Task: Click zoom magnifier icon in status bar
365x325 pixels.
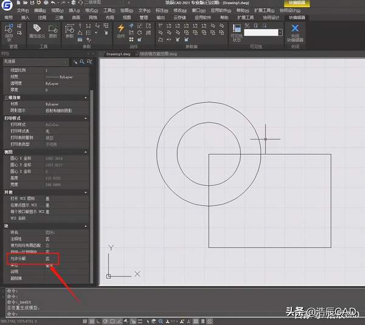Action: 161,321
